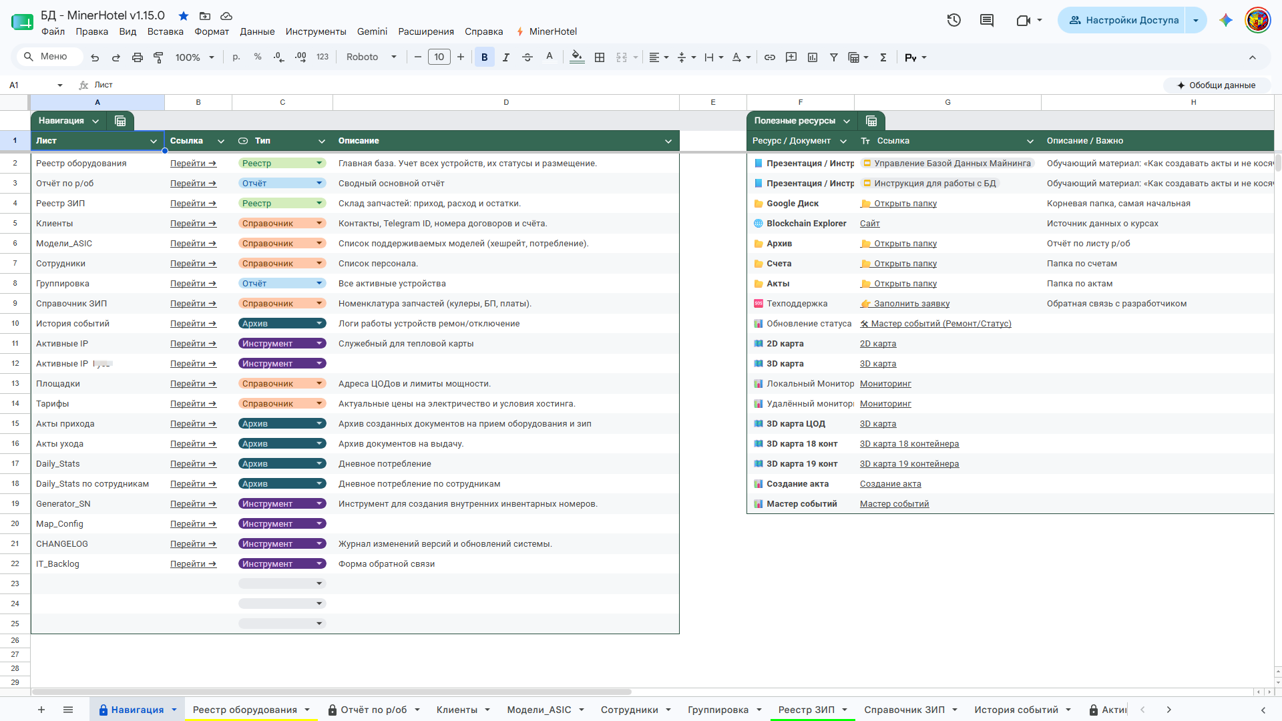Increase decimal places
This screenshot has width=1282, height=721.
coord(300,57)
